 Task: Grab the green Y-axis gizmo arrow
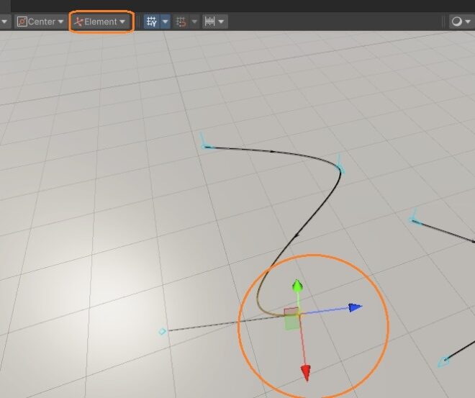(297, 286)
